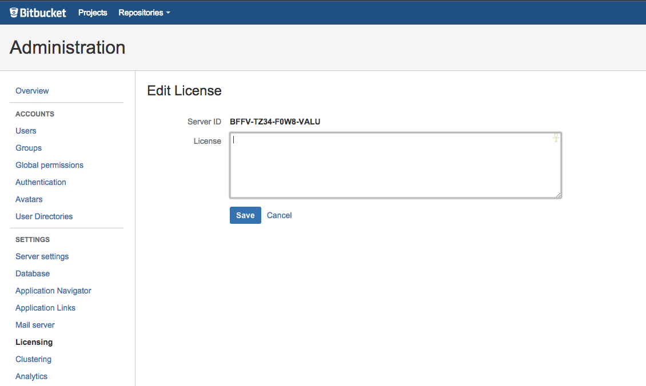The width and height of the screenshot is (646, 386).
Task: Open the Avatars settings page
Action: 29,199
